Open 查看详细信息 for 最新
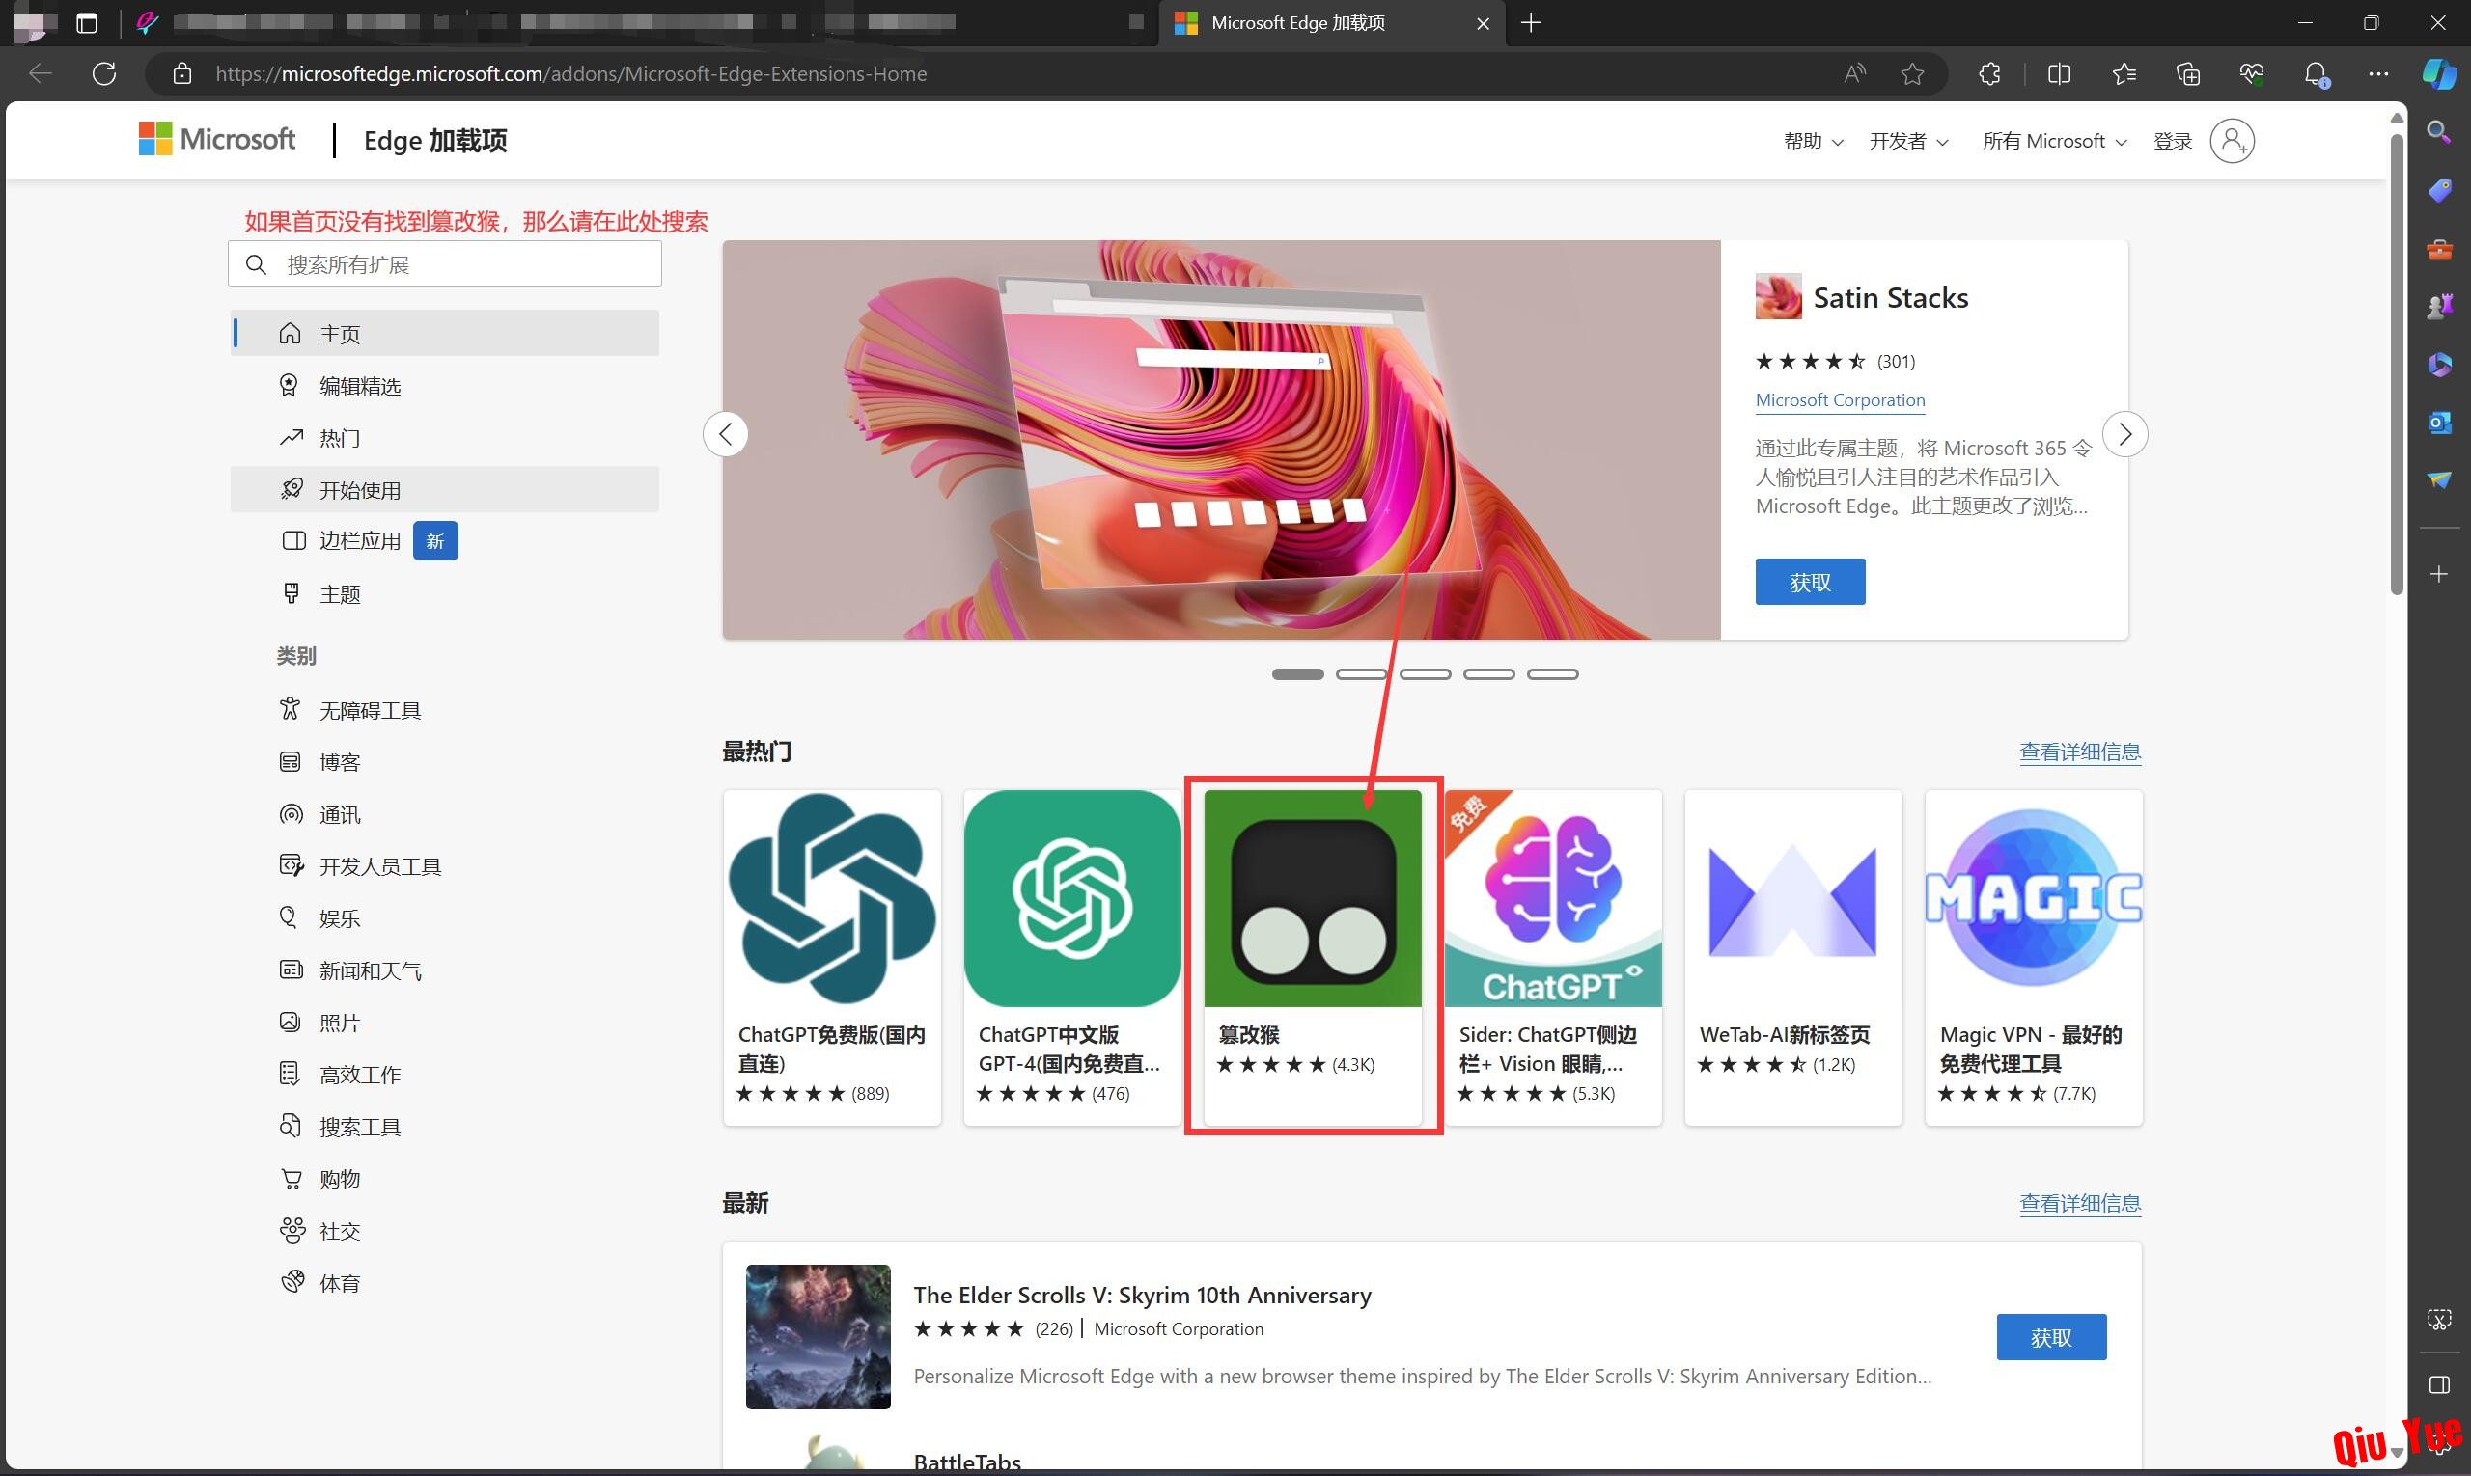The image size is (2471, 1476). click(x=2080, y=1204)
